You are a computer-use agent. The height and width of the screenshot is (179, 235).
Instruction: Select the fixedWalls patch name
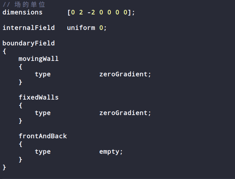[x=39, y=97]
